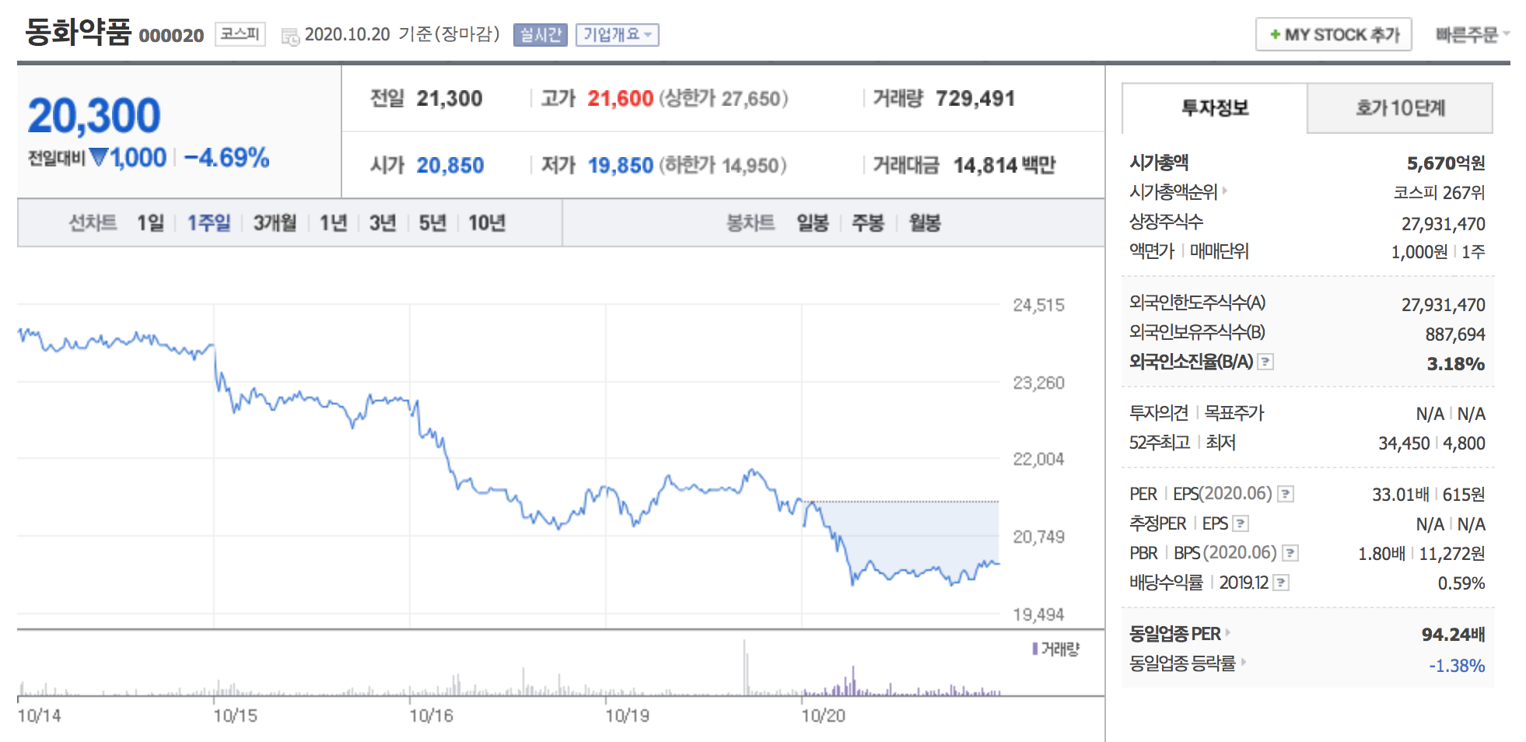Screen dimensions: 1526x742
Task: Click the 10/20 date label on chart axis
Action: [x=823, y=716]
